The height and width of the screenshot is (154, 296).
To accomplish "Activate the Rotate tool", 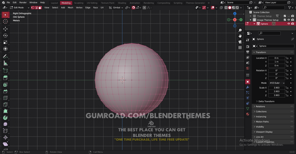I will [x=5, y=36].
